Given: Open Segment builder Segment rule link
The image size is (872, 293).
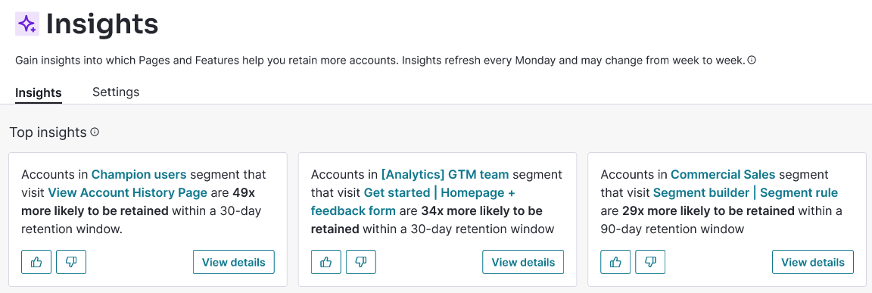Looking at the screenshot, I should tap(745, 193).
